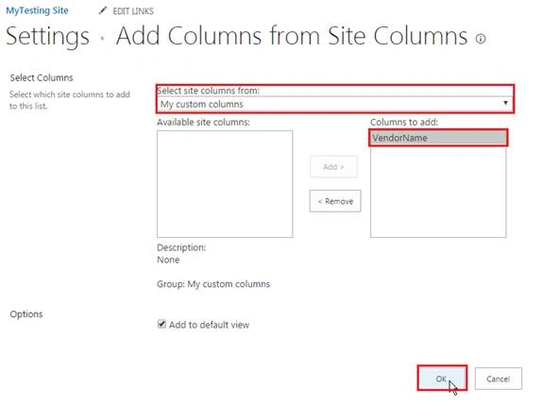Select VendorName in Columns to add
This screenshot has height=404, width=543.
(438, 138)
